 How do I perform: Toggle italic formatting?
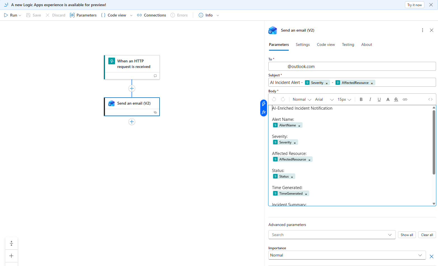(370, 99)
